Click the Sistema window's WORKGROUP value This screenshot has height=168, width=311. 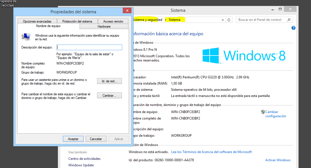click(x=181, y=136)
